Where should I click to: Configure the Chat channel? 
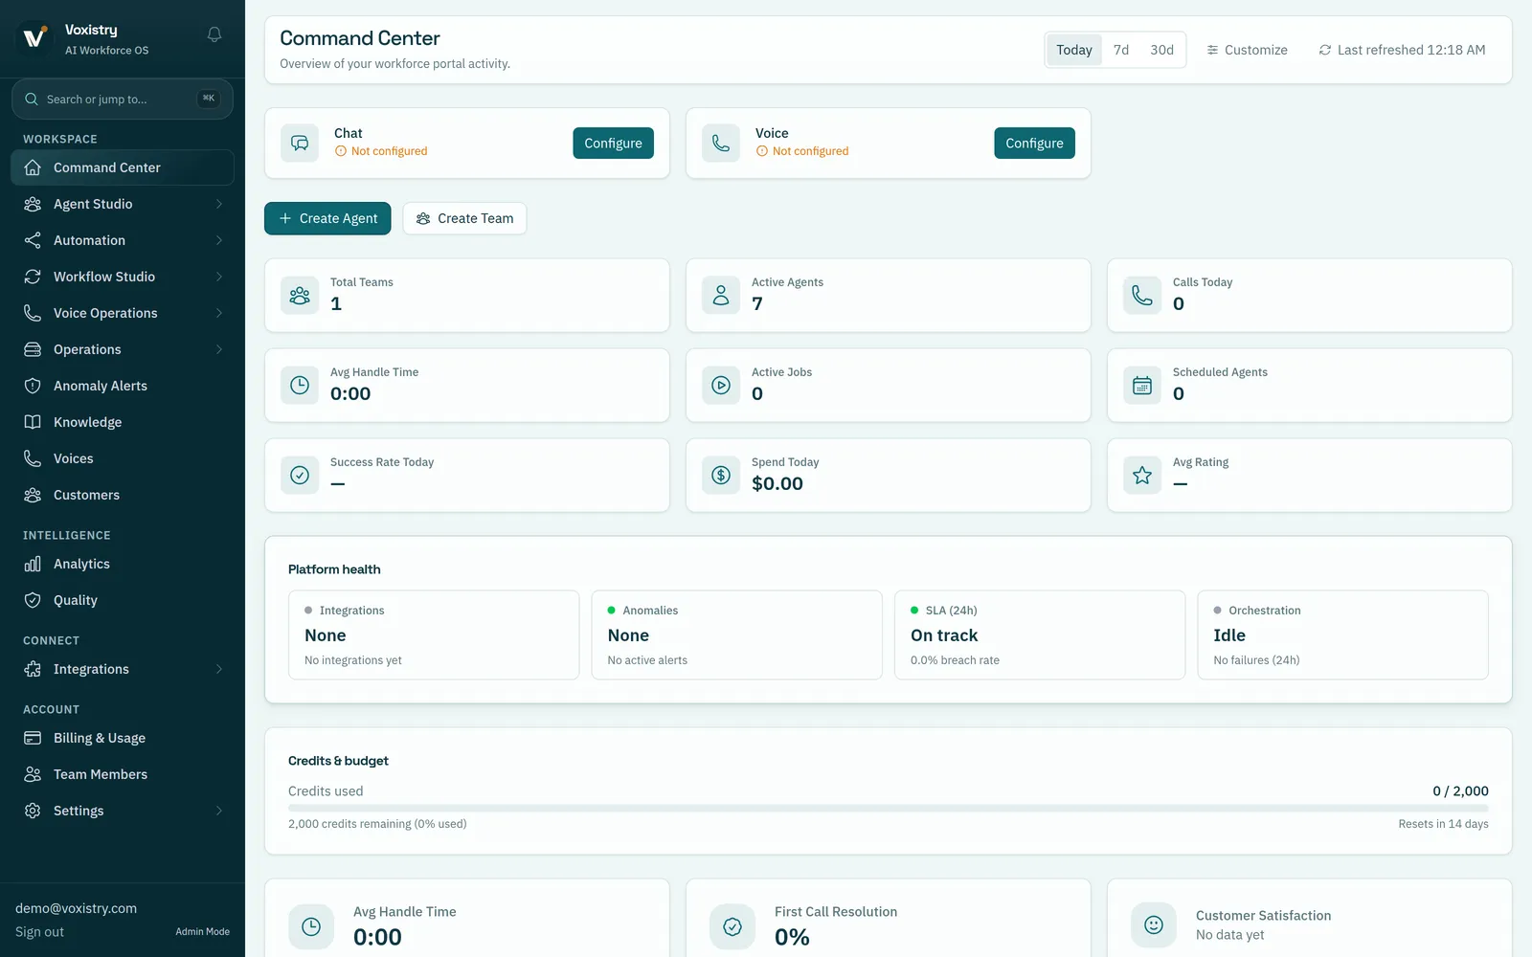(x=613, y=144)
